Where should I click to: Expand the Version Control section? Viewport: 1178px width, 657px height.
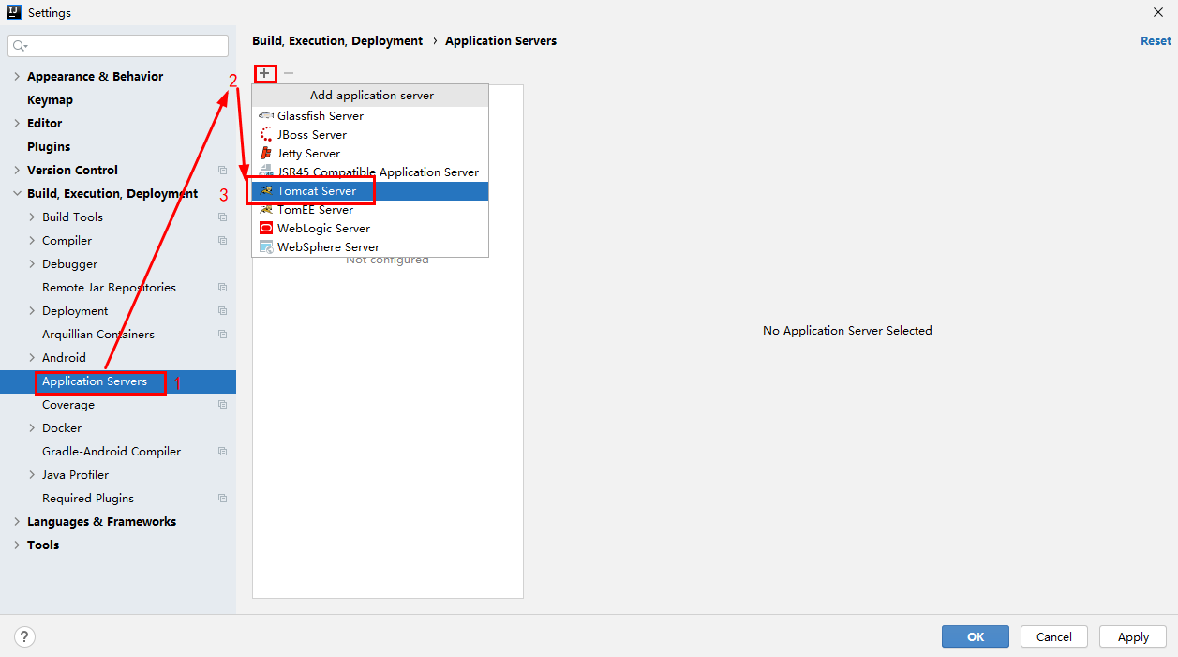coord(17,171)
